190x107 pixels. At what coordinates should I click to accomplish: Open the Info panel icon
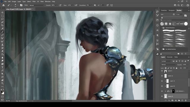(x=157, y=25)
